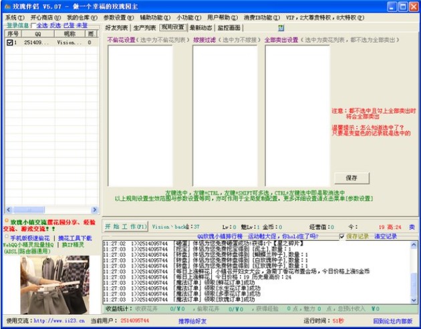
Task: Click the log panel scrollbar down arrow
Action: [415, 300]
